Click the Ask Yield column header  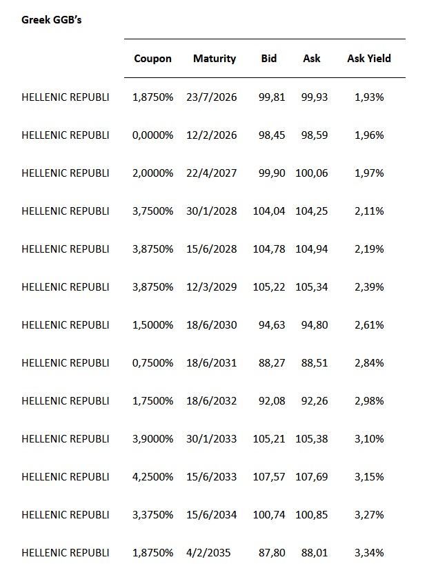[368, 59]
